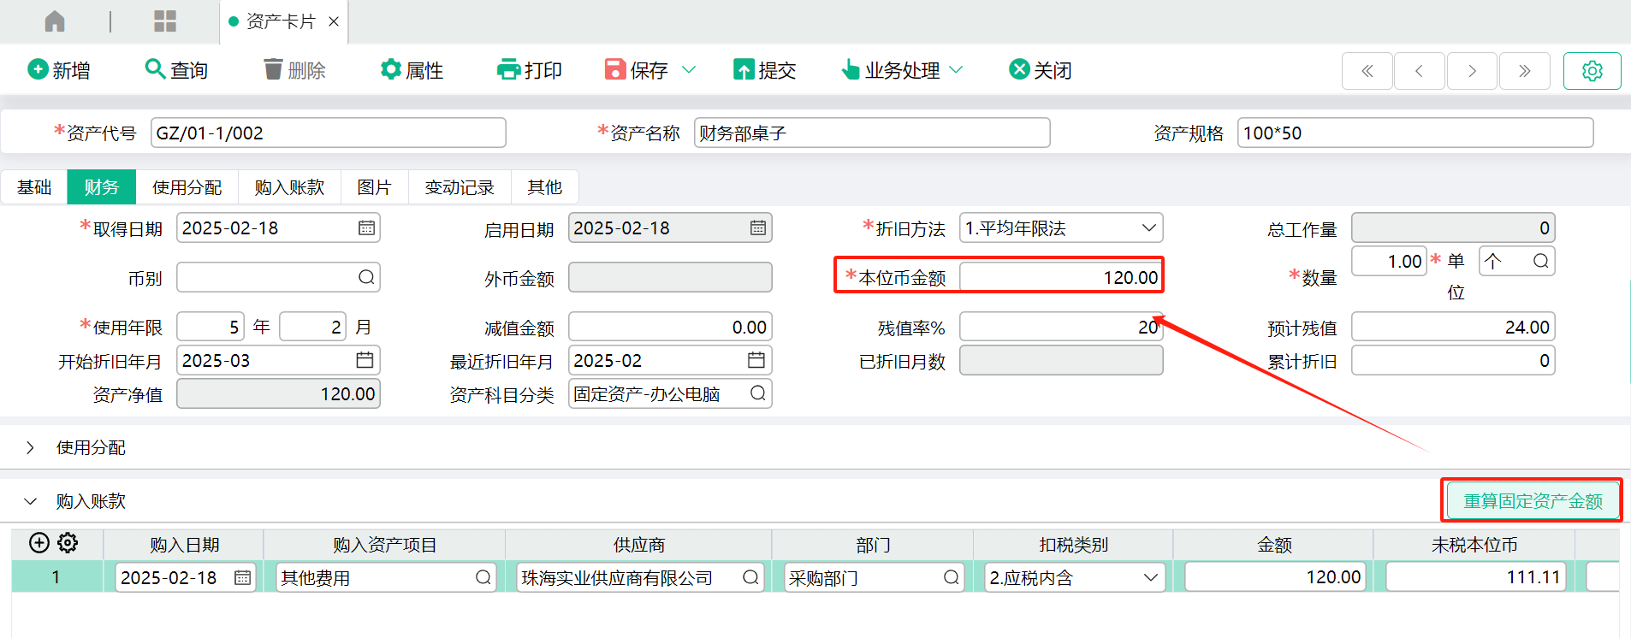Save the record with 保存
The image size is (1631, 638).
click(637, 70)
